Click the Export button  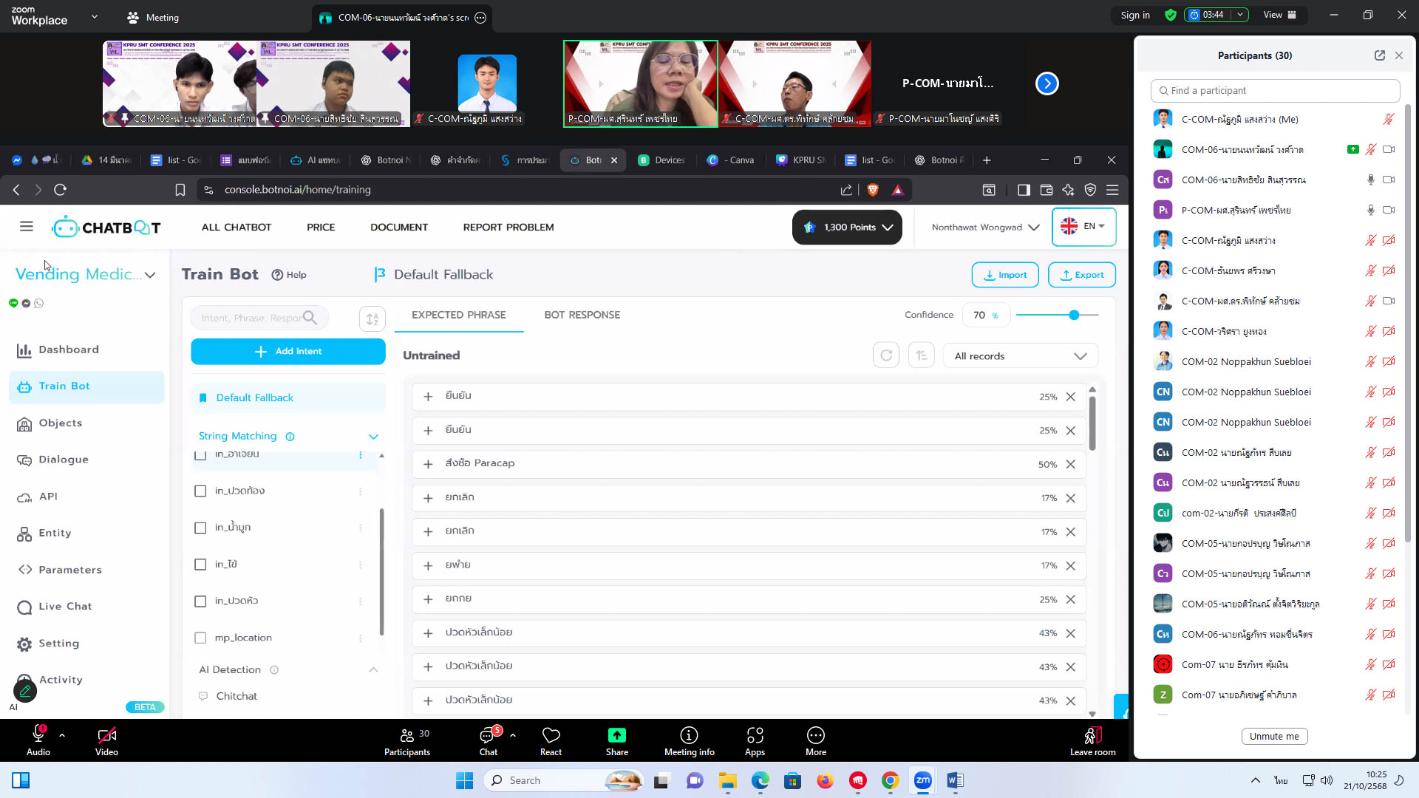coord(1081,275)
